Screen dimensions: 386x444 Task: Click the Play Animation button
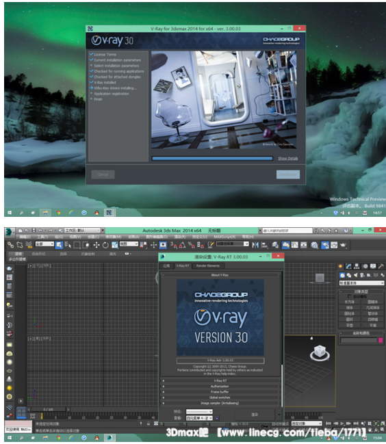[x=342, y=423]
